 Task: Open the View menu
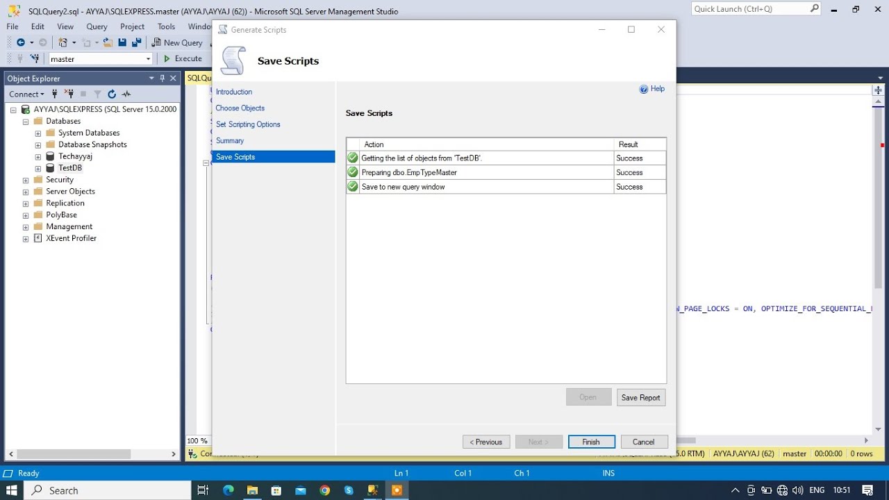[x=65, y=26]
